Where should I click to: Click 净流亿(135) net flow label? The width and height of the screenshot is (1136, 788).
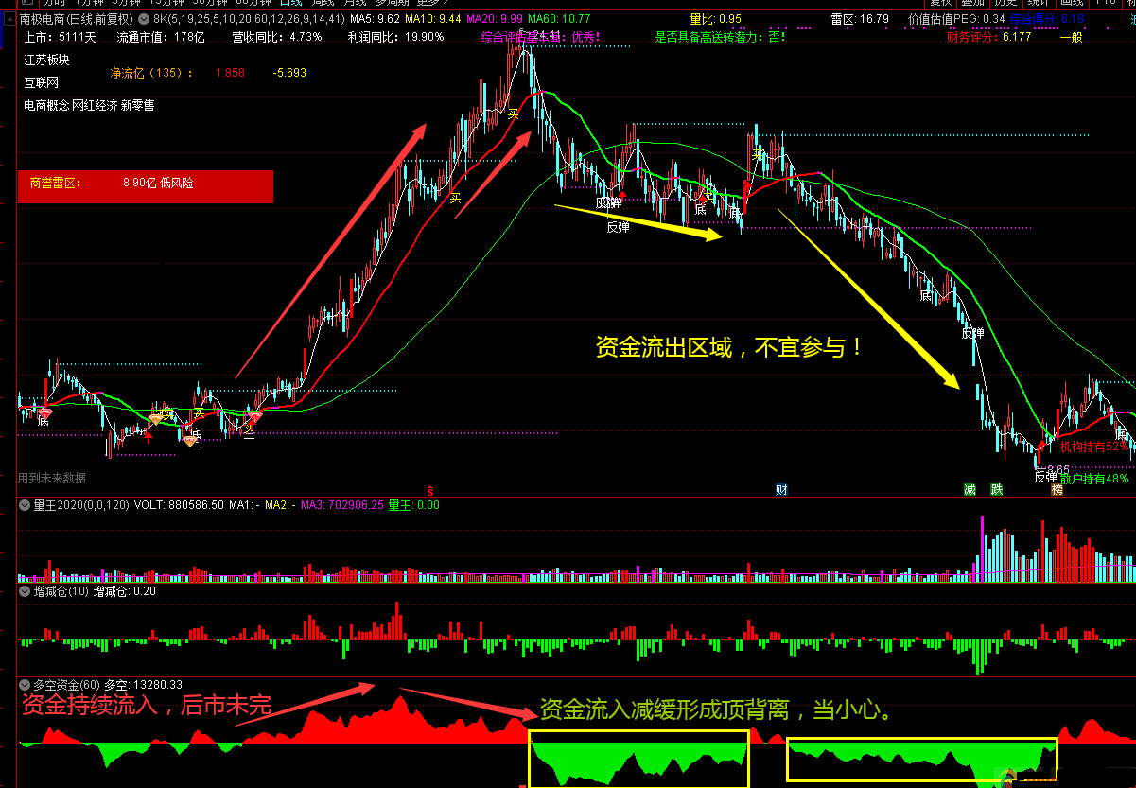(152, 73)
